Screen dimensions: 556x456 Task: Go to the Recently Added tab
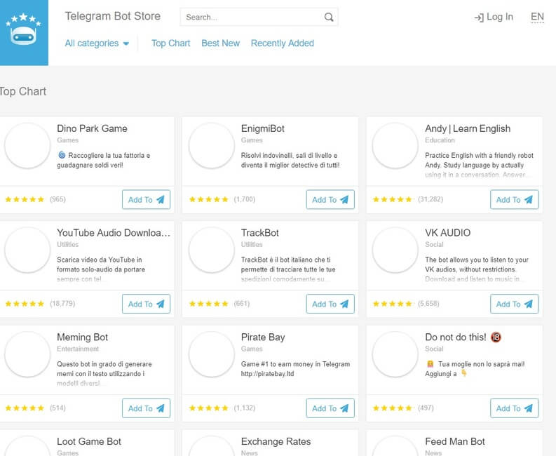click(282, 43)
